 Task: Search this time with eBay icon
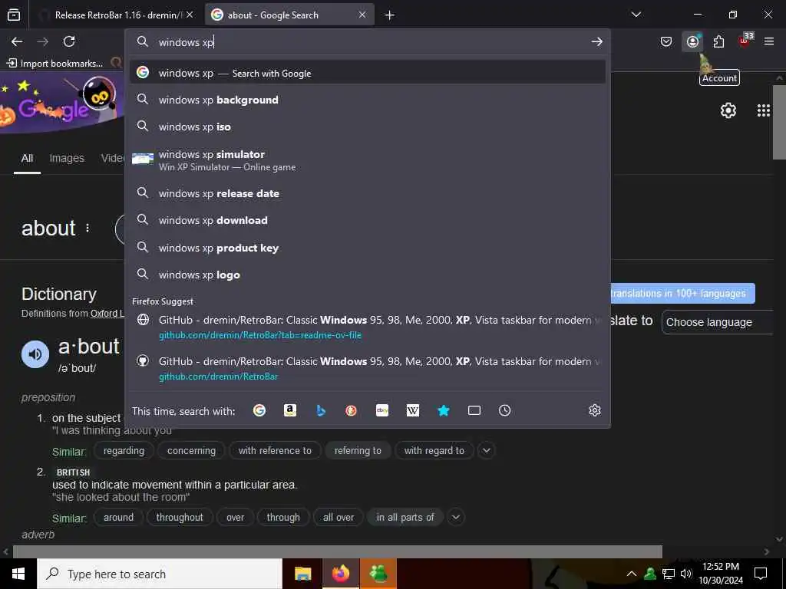click(x=382, y=411)
